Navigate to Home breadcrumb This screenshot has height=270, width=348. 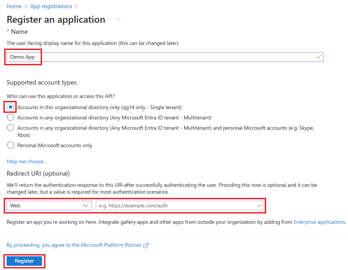pyautogui.click(x=14, y=6)
